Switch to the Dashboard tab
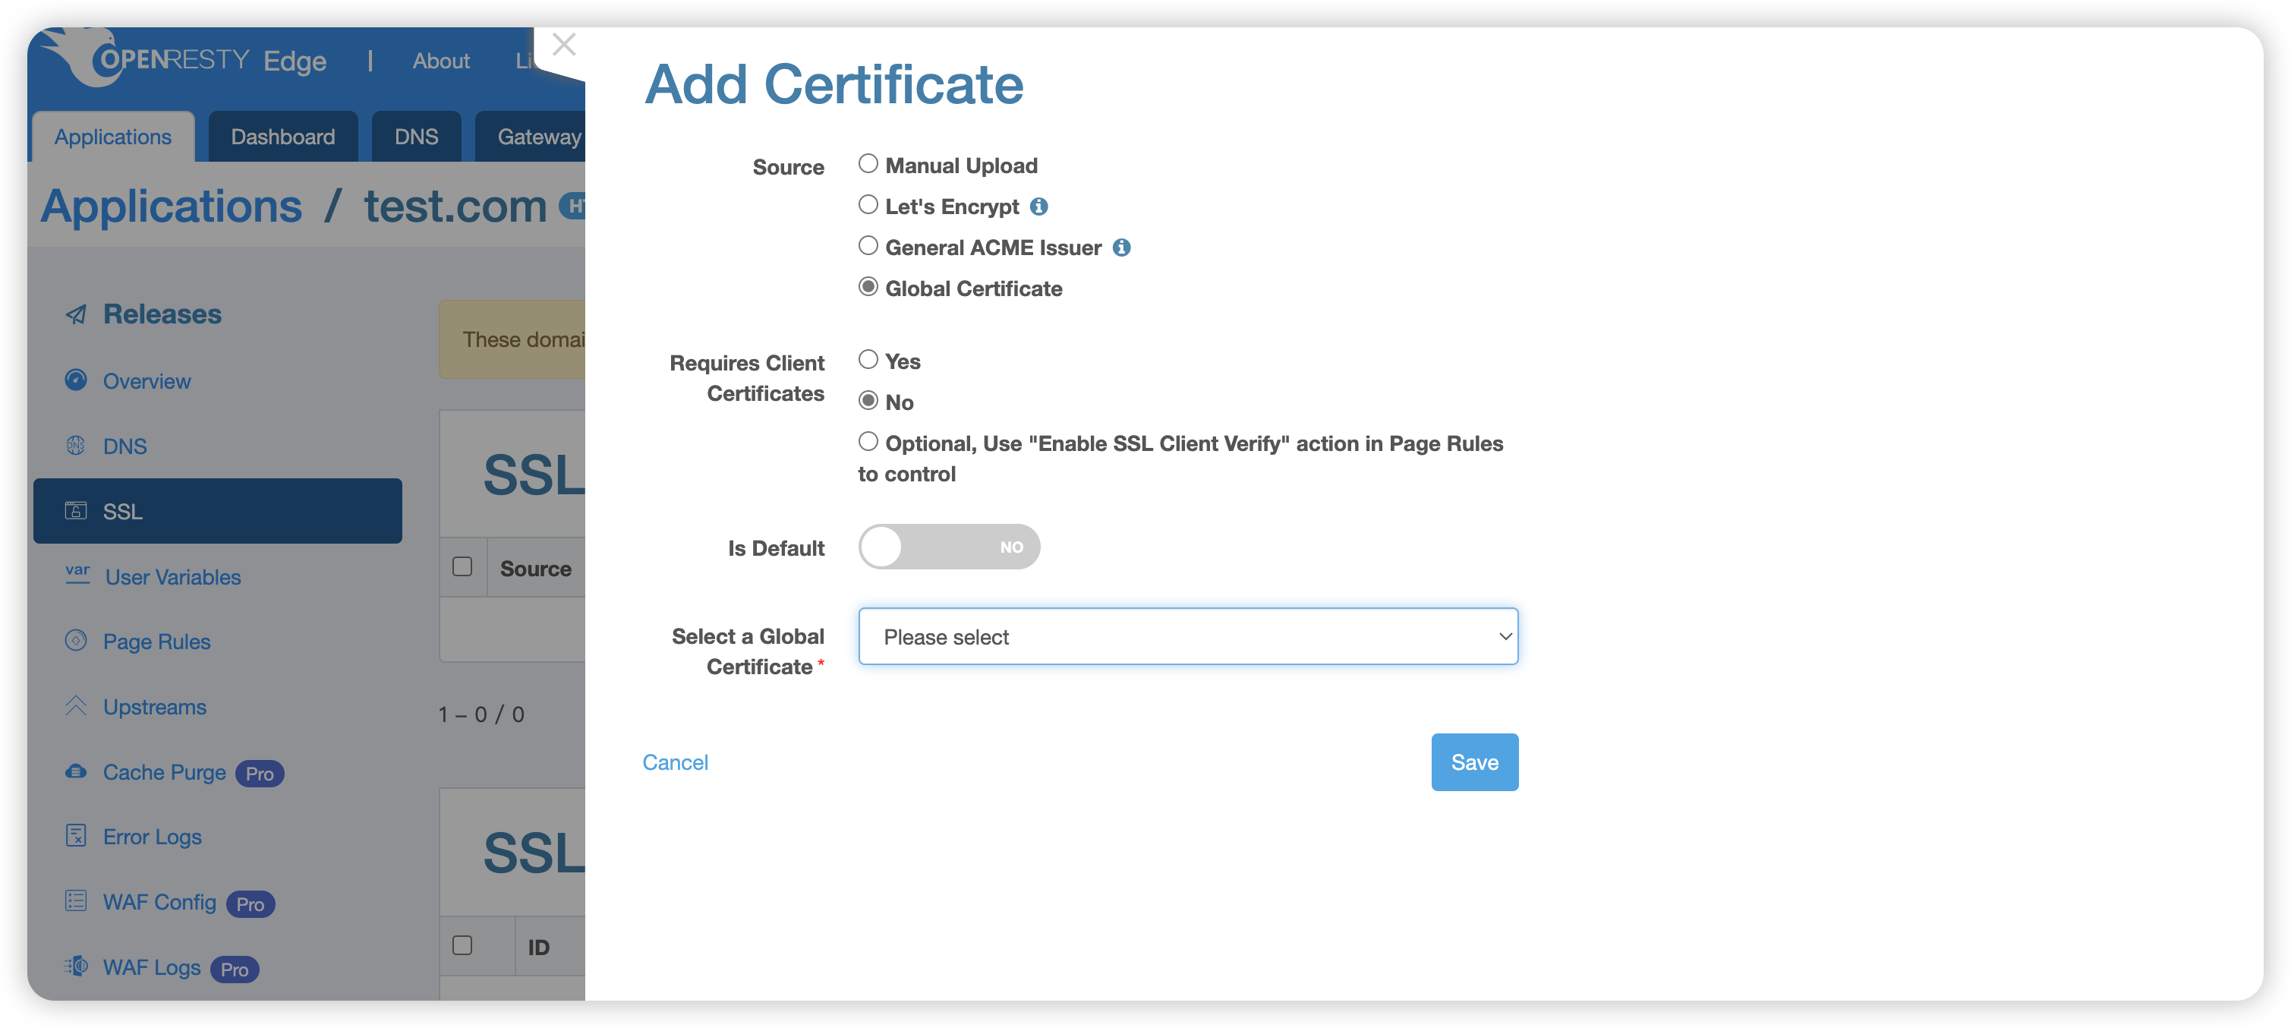Viewport: 2291px width, 1028px height. tap(283, 136)
